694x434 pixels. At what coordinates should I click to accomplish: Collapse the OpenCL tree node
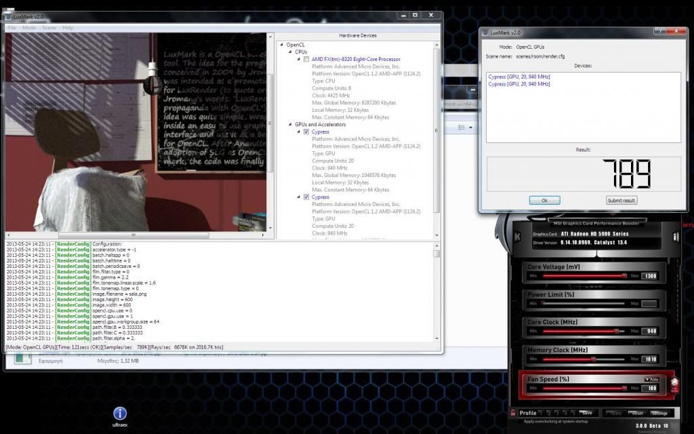pyautogui.click(x=282, y=45)
